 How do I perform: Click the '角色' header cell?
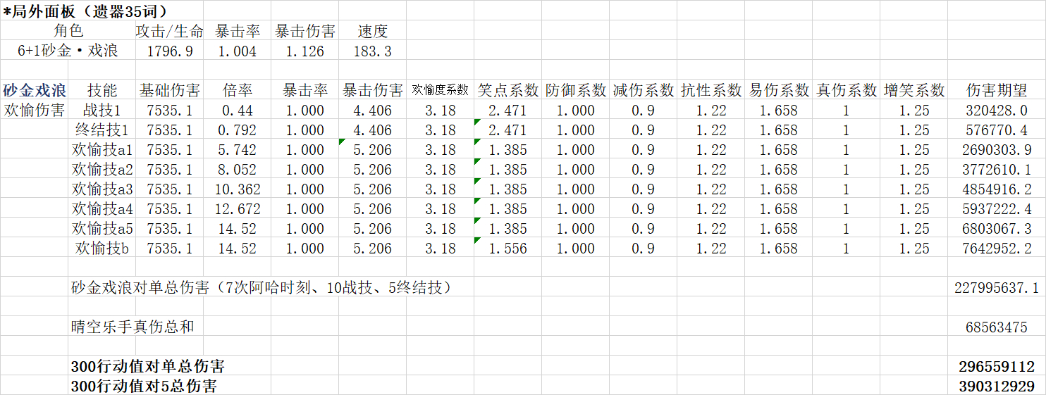click(68, 31)
